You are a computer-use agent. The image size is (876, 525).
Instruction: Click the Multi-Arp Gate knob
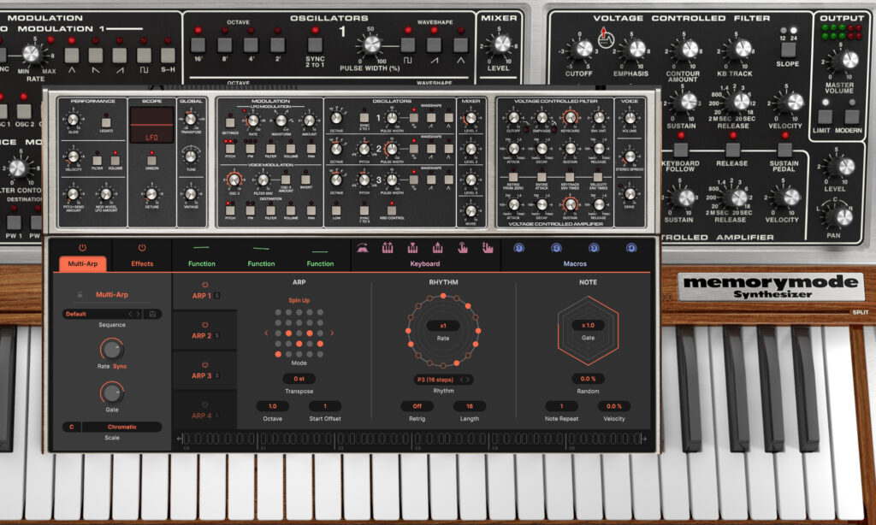(112, 392)
